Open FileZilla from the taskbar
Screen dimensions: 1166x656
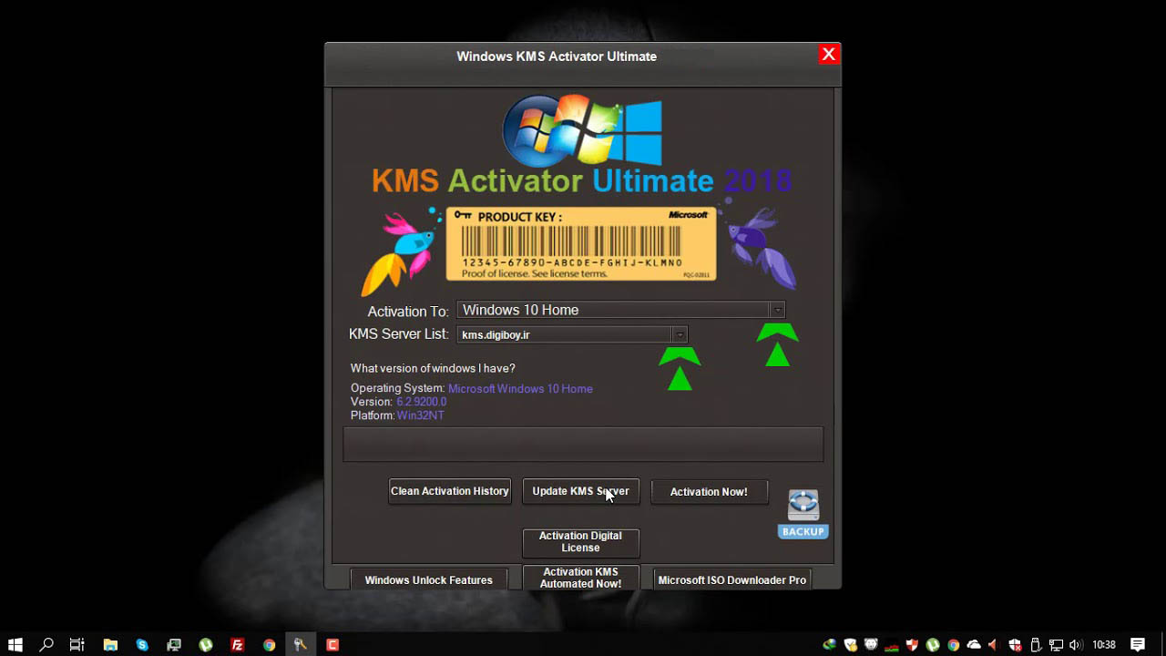(238, 644)
